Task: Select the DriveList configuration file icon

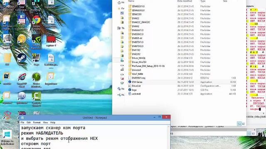Action: [x=130, y=86]
